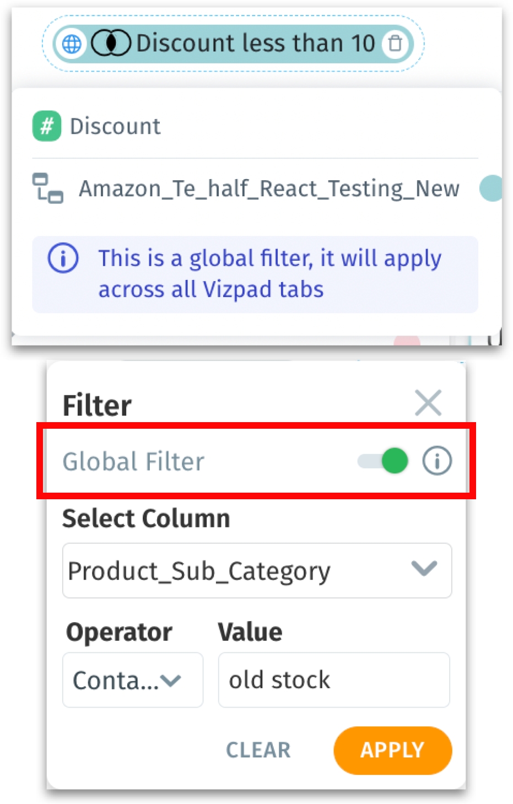Close the Filter panel
Viewport: 513px width, 804px height.
point(428,403)
